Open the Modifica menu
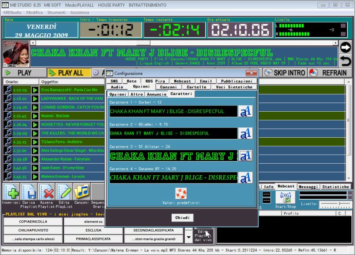 (34, 13)
